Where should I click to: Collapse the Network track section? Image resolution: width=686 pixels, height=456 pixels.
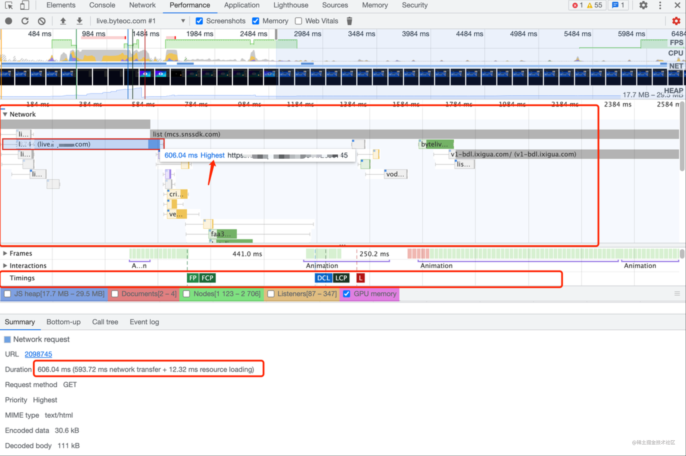point(5,114)
